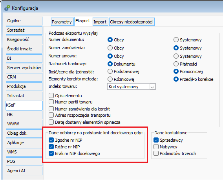Open the Agenci AI section
223x180 pixels.
coord(24,171)
